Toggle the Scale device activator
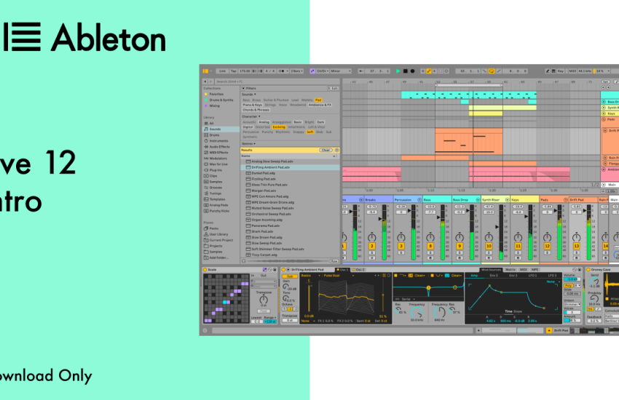The width and height of the screenshot is (619, 400). click(205, 270)
